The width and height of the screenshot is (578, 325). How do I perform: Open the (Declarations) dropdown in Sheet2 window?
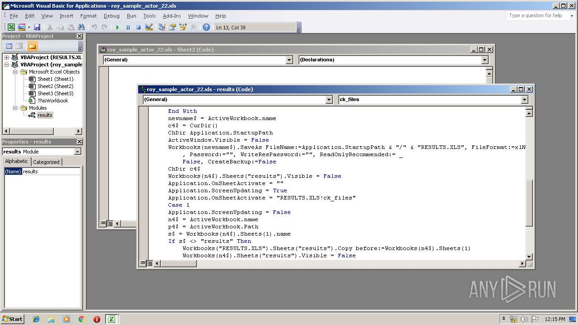point(485,60)
